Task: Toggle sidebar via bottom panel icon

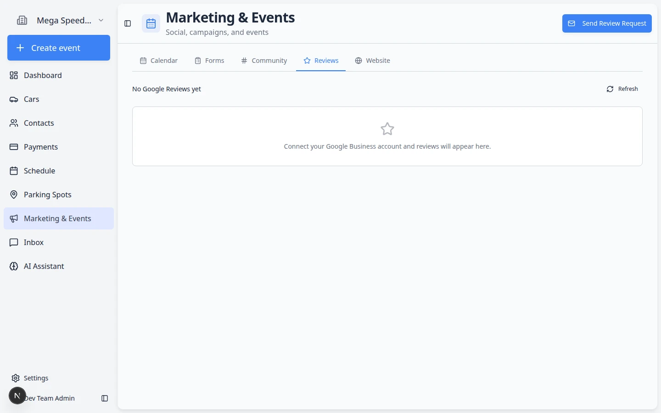Action: click(x=105, y=398)
